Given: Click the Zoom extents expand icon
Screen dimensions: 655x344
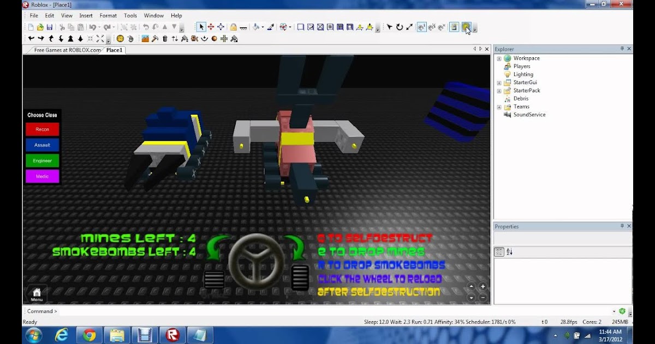Looking at the screenshot, I should 100,39.
